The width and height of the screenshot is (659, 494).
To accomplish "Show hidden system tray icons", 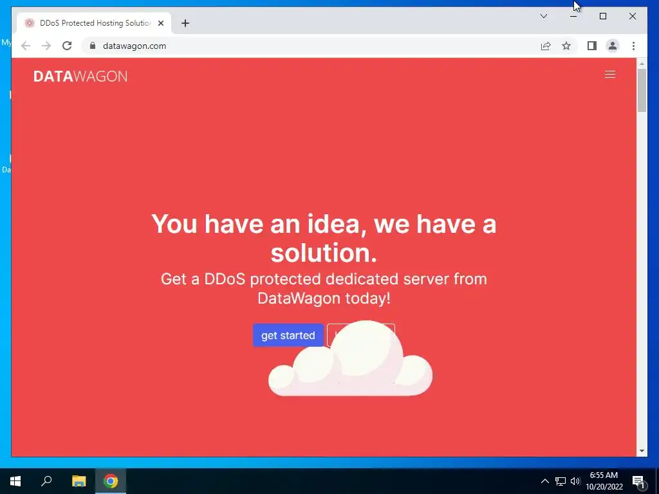I will tap(544, 481).
